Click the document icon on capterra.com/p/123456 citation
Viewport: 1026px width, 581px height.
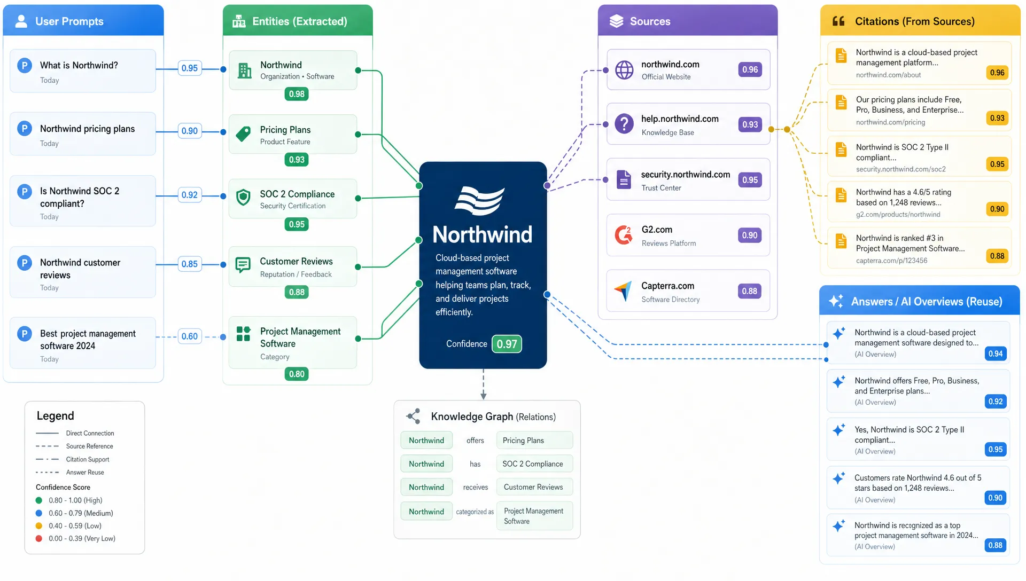tap(841, 241)
